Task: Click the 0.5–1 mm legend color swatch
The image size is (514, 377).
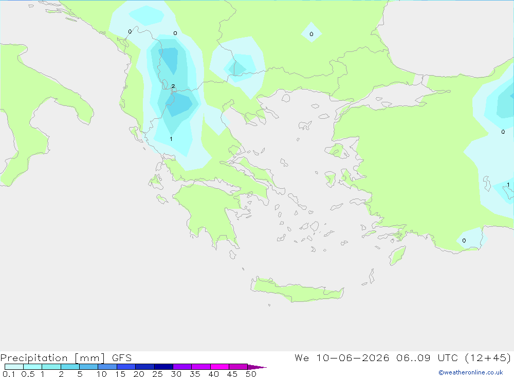Action: click(x=33, y=367)
